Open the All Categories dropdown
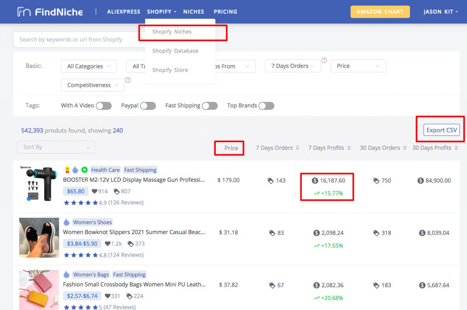 point(89,66)
